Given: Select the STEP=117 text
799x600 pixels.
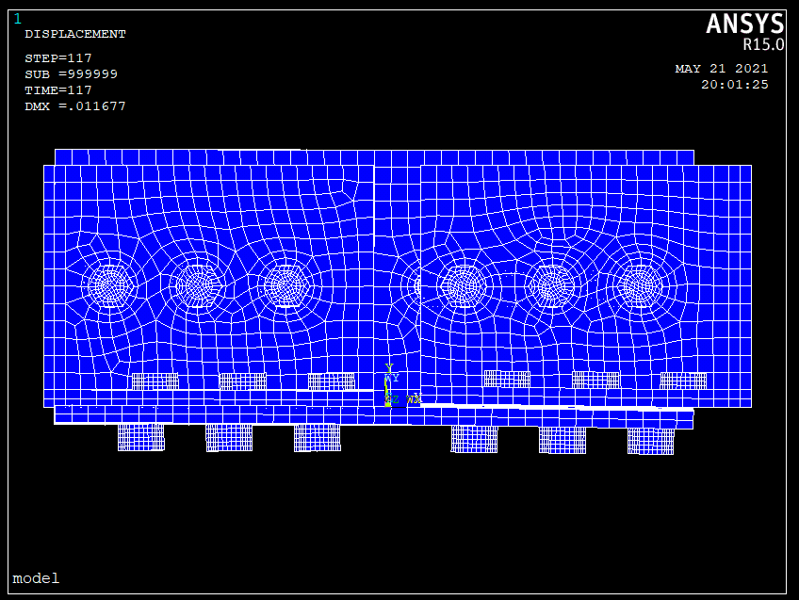Looking at the screenshot, I should (x=58, y=58).
